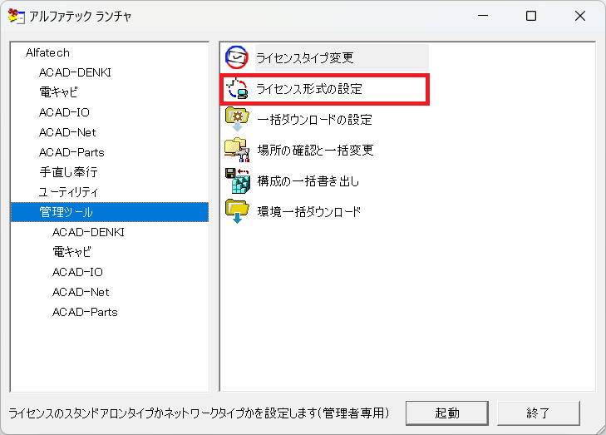This screenshot has height=435, width=606.
Task: Click the 構成の一括書き出し icon
Action: click(237, 180)
